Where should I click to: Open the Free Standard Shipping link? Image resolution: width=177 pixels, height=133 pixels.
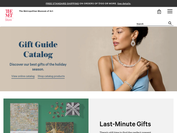62,4
